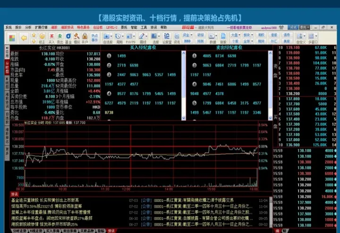Expand the 周期 dropdown arrow
340x233 pixels.
123,36
